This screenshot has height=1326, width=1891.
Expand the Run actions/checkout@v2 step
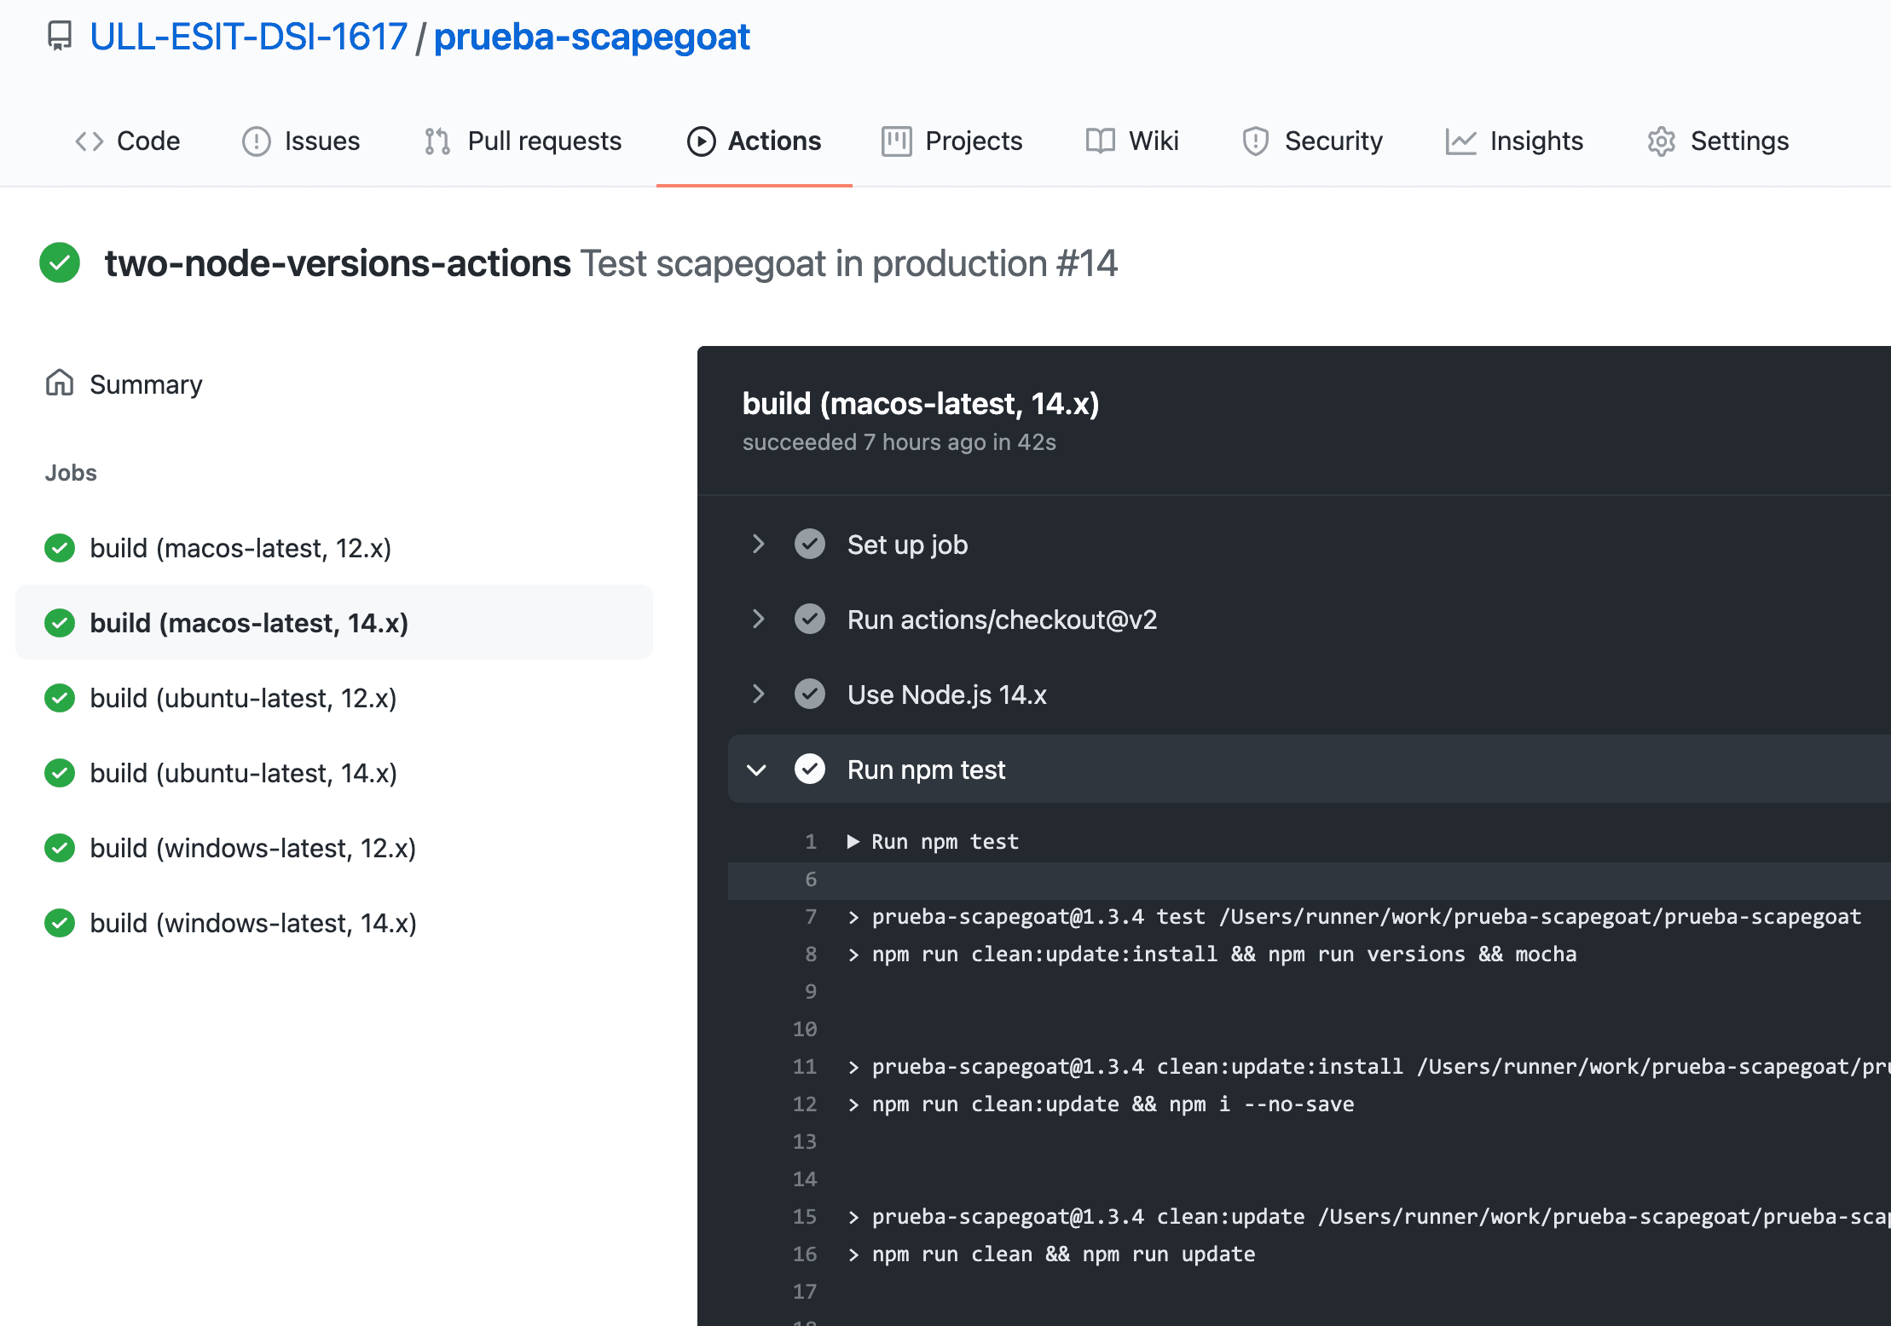click(757, 620)
